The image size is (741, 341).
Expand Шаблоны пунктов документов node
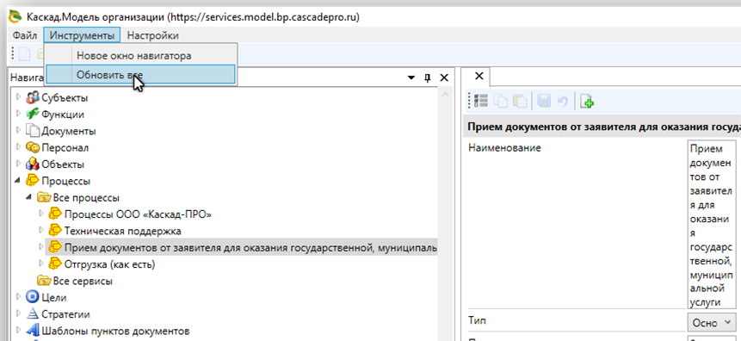coord(18,331)
